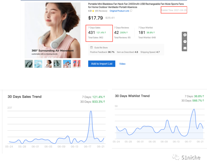Click the Guisi life Store name

pyautogui.click(x=101, y=47)
